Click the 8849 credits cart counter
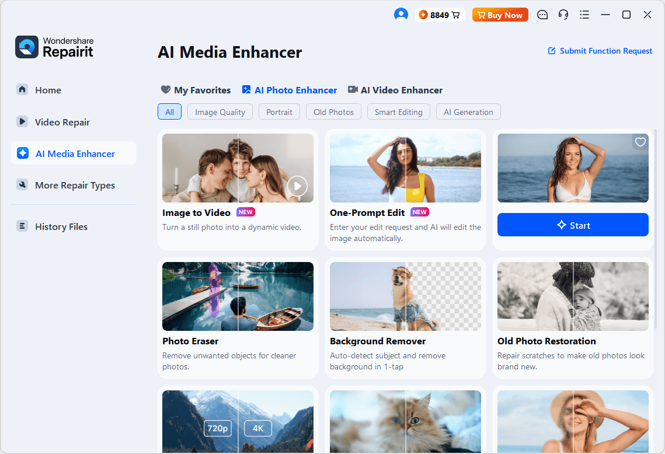The width and height of the screenshot is (665, 454). click(440, 15)
